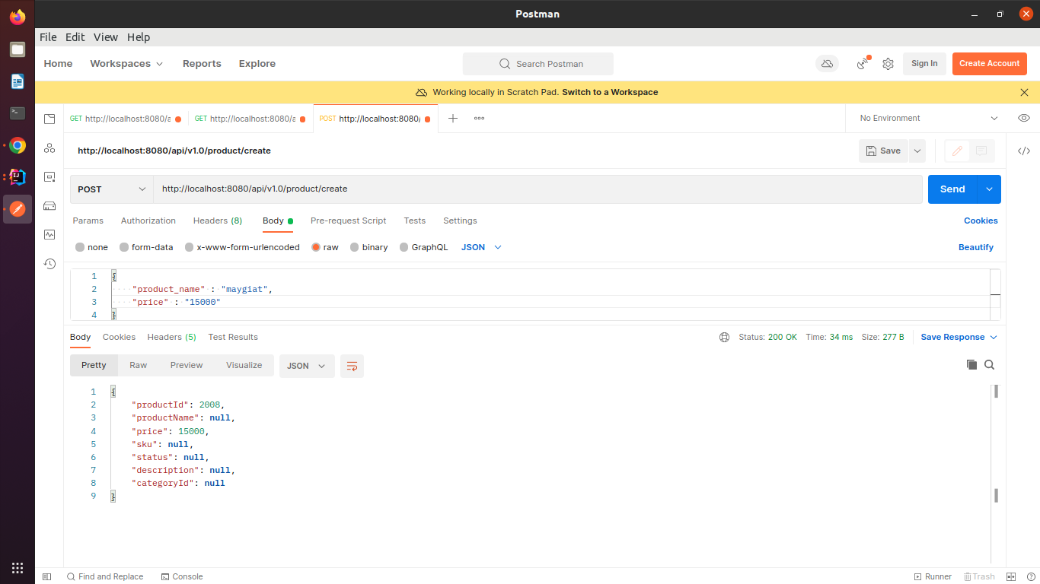Click the cloud sync status icon
This screenshot has height=584, width=1040.
(x=827, y=64)
